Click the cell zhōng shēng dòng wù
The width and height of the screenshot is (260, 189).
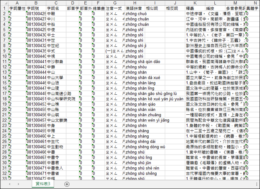point(135,146)
